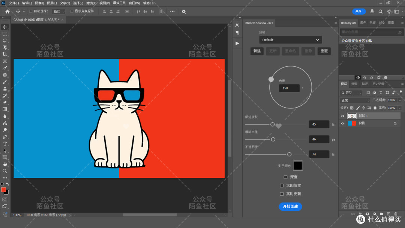Click the 模糊半径 slider handle
Screen dimensions: 405x228
pos(273,139)
